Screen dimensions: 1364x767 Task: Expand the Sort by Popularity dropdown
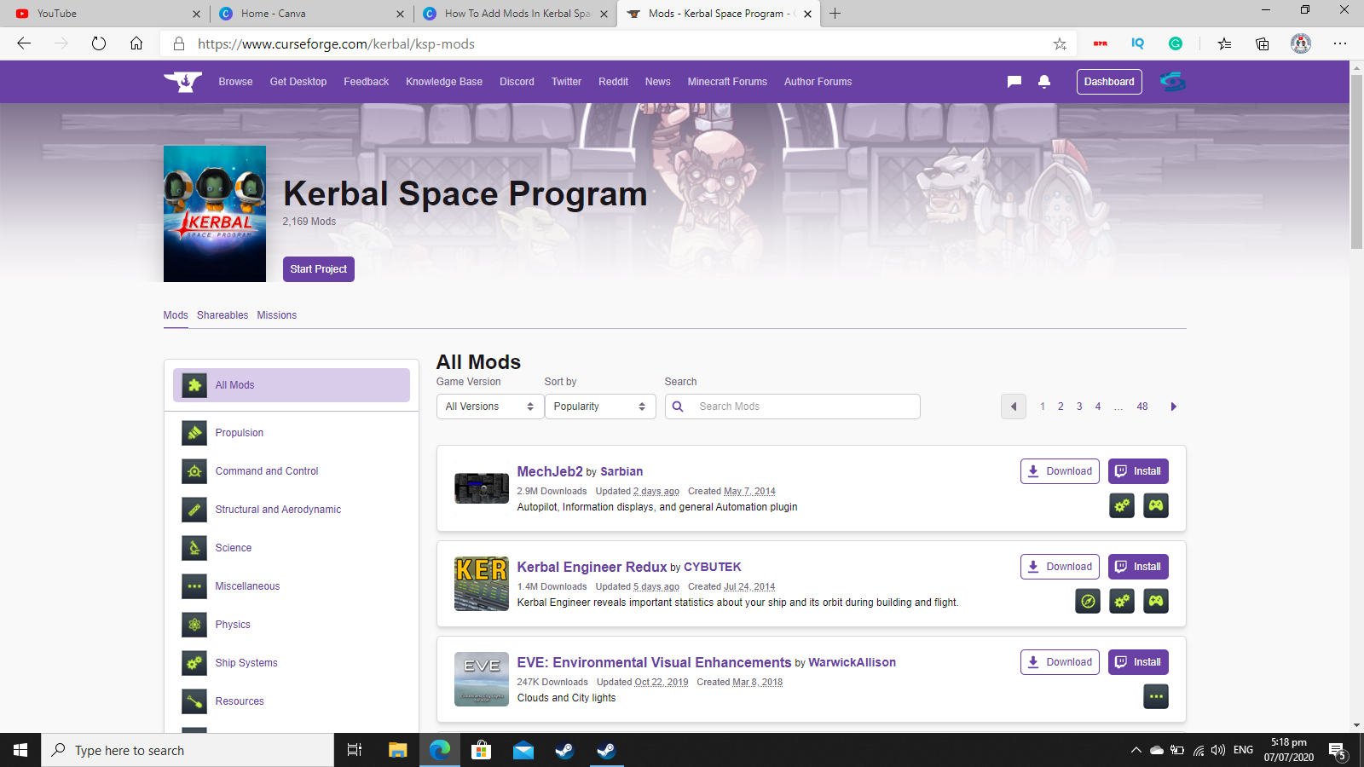[x=599, y=407]
